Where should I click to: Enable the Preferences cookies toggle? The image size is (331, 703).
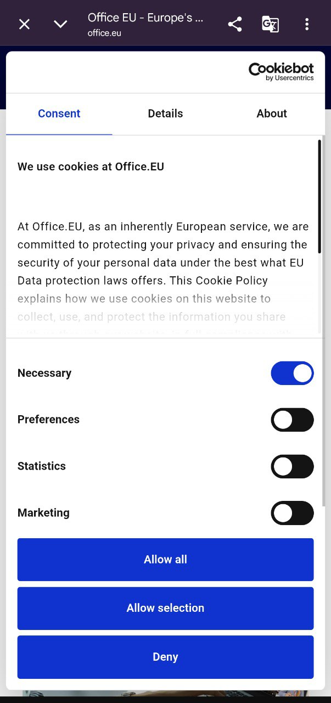[292, 420]
